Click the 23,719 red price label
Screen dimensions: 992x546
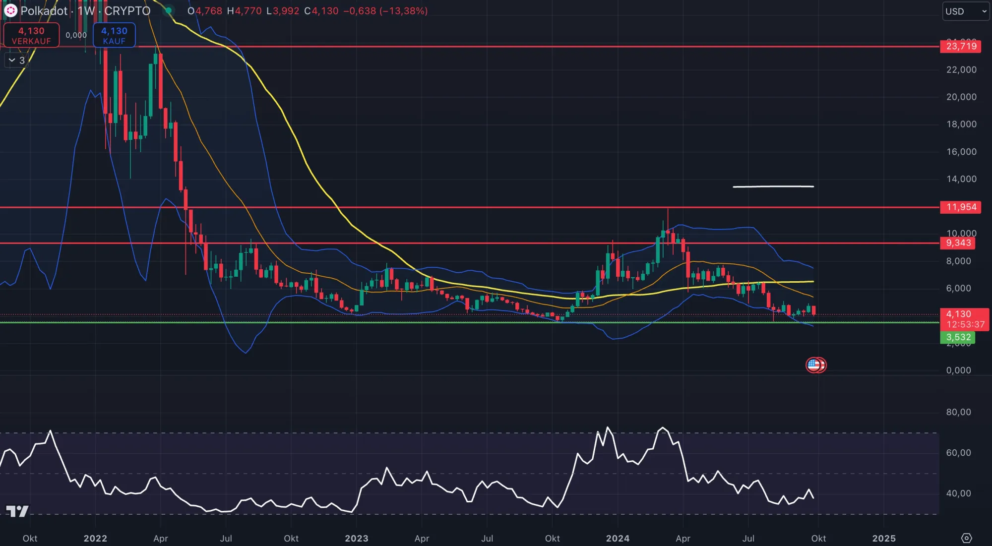pyautogui.click(x=960, y=46)
